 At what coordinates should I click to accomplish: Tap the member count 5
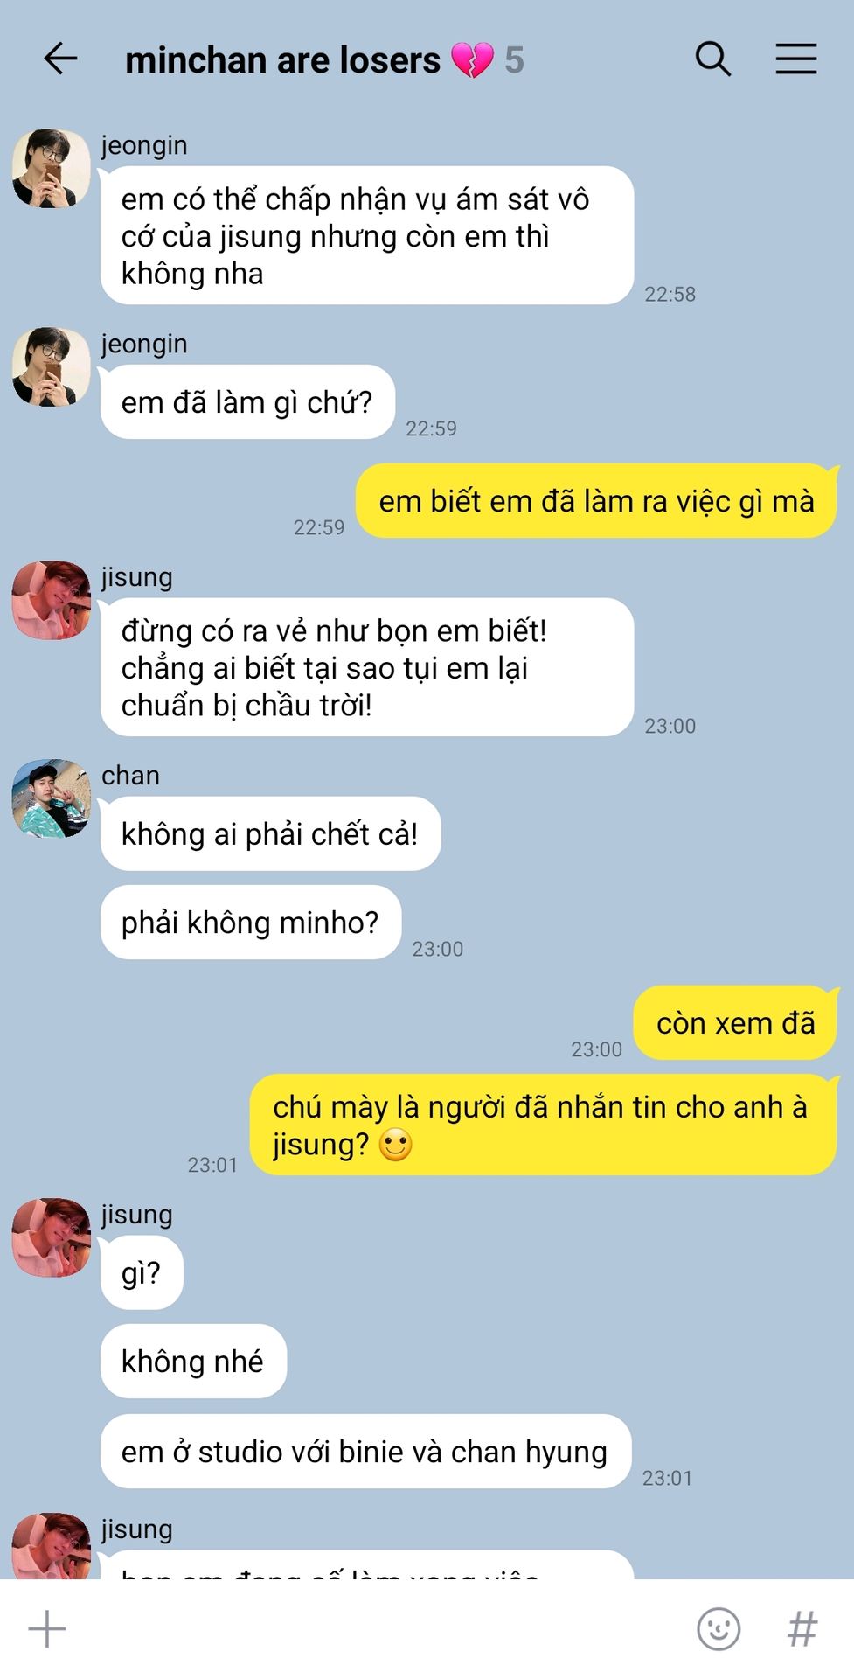(x=514, y=60)
